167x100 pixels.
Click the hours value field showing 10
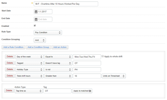pos(87,76)
